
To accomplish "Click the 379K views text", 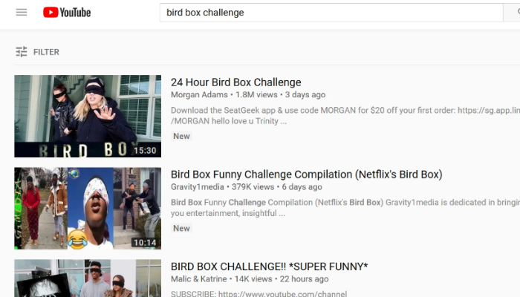I will (253, 187).
